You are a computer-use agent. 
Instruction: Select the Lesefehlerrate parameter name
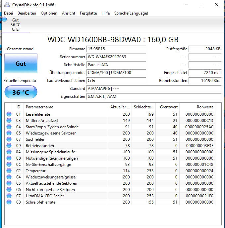[38, 114]
